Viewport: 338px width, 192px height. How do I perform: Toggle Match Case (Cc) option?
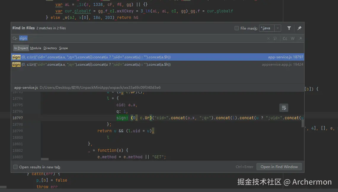(x=285, y=38)
